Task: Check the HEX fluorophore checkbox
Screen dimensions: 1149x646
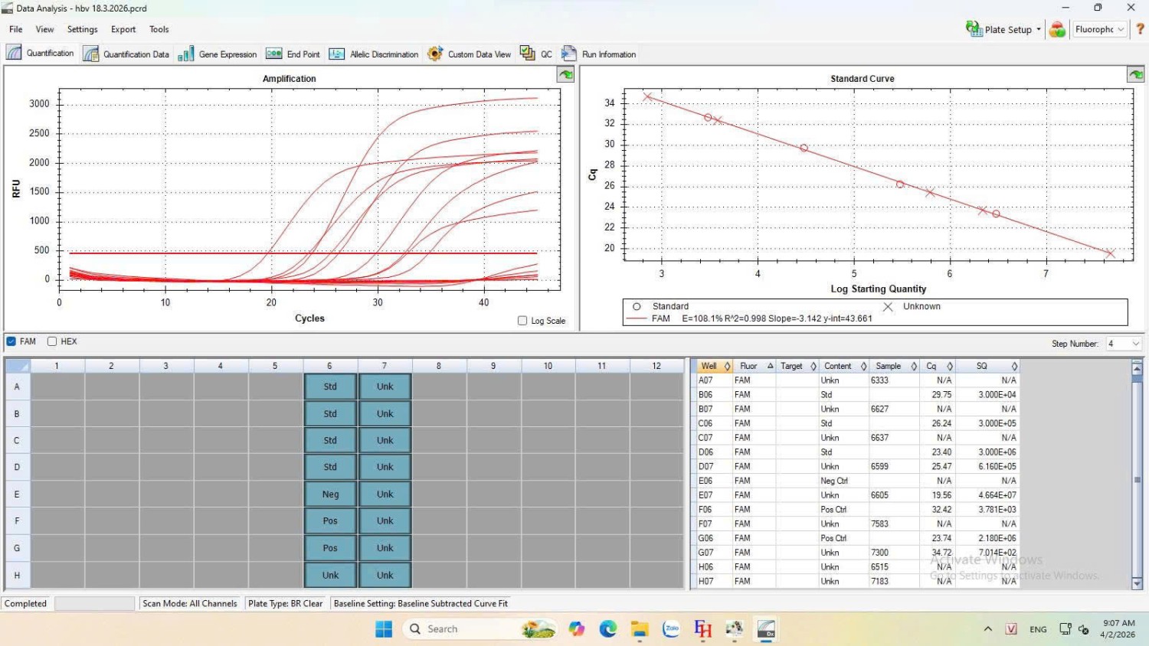Action: pos(52,341)
